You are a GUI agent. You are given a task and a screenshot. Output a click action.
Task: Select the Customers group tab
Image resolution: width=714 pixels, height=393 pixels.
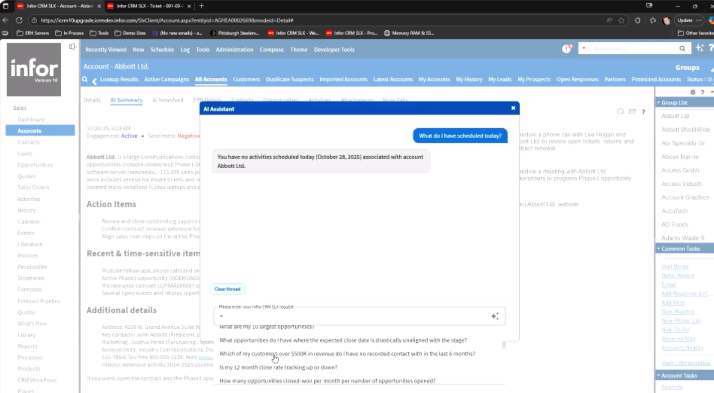point(247,79)
